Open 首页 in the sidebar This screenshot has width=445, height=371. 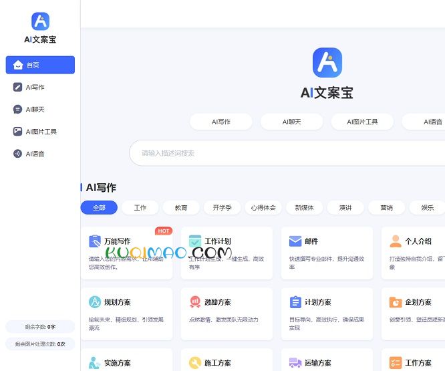click(x=40, y=65)
